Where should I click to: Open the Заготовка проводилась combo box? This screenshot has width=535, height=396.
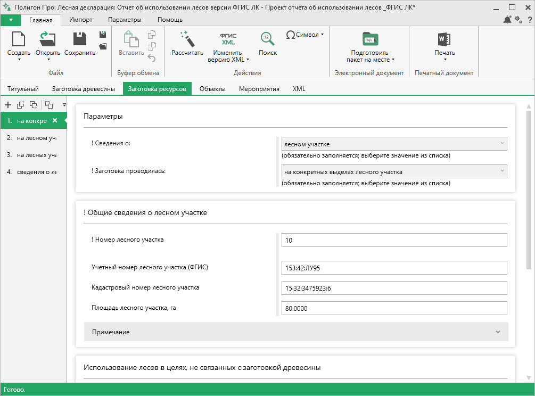point(394,171)
